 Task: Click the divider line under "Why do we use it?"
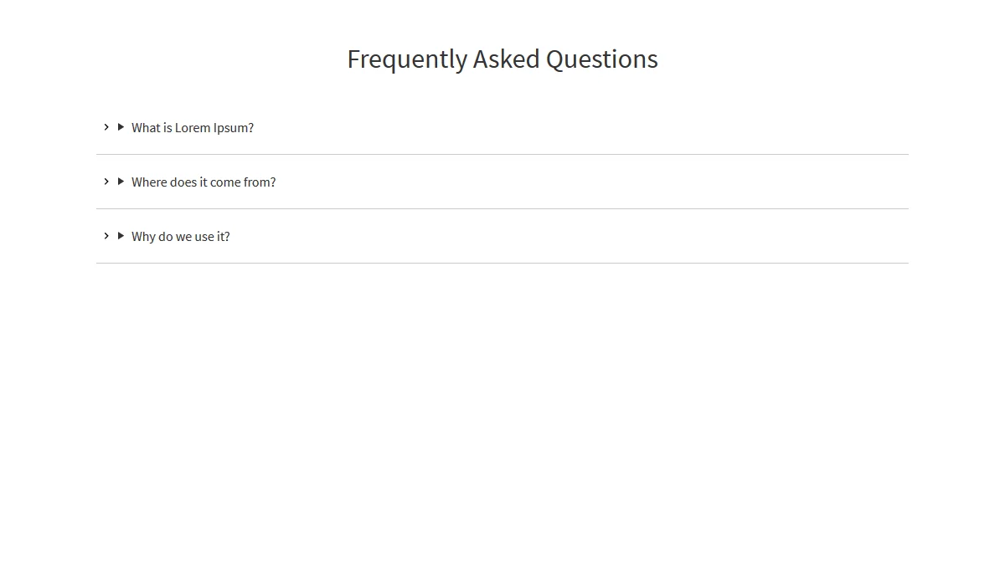(x=502, y=263)
